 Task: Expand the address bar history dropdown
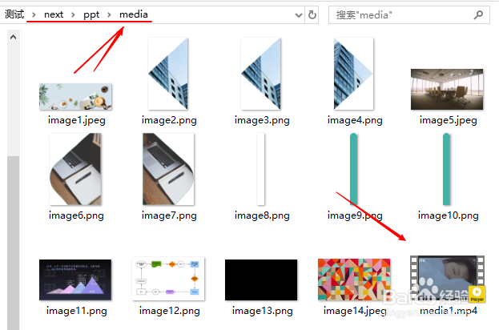(299, 15)
